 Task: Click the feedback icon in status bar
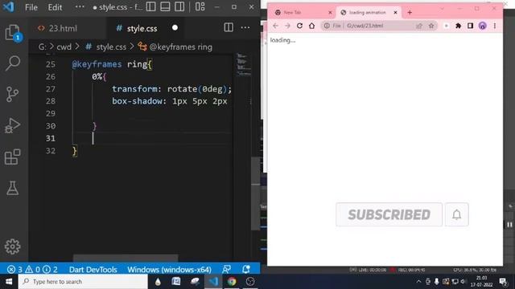pos(226,270)
